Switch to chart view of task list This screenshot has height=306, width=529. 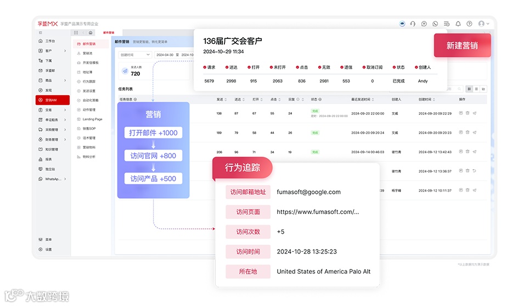483,89
